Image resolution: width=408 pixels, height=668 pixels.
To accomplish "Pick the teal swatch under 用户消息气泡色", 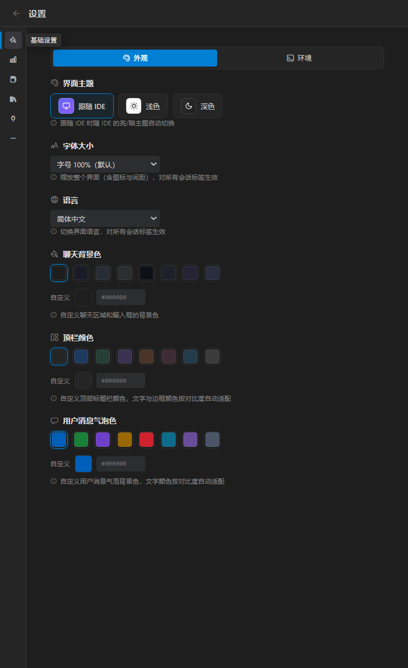I will pyautogui.click(x=169, y=440).
